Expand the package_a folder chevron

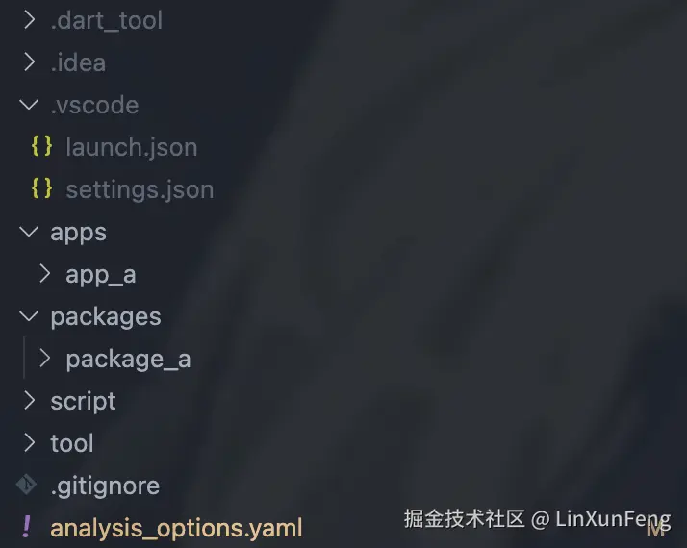(44, 359)
